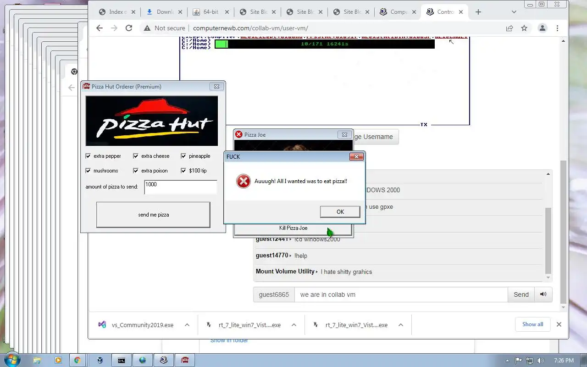587x367 pixels.
Task: Click OK in the FUCK dialog
Action: [x=340, y=211]
